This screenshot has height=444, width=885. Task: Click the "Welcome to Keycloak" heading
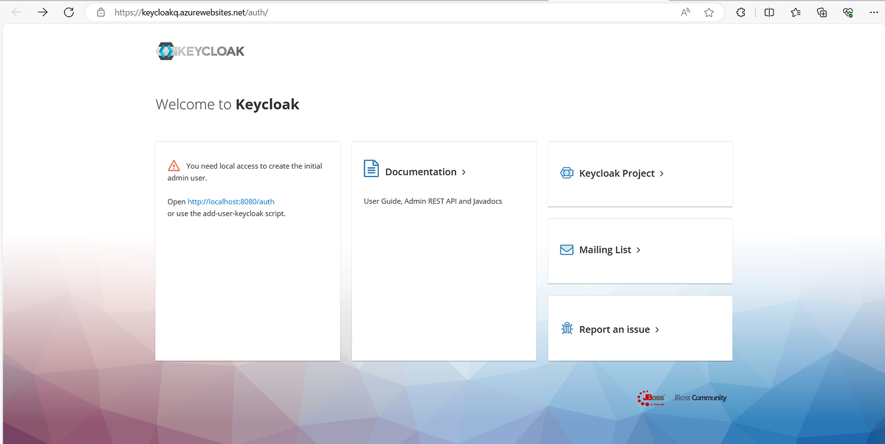tap(227, 104)
